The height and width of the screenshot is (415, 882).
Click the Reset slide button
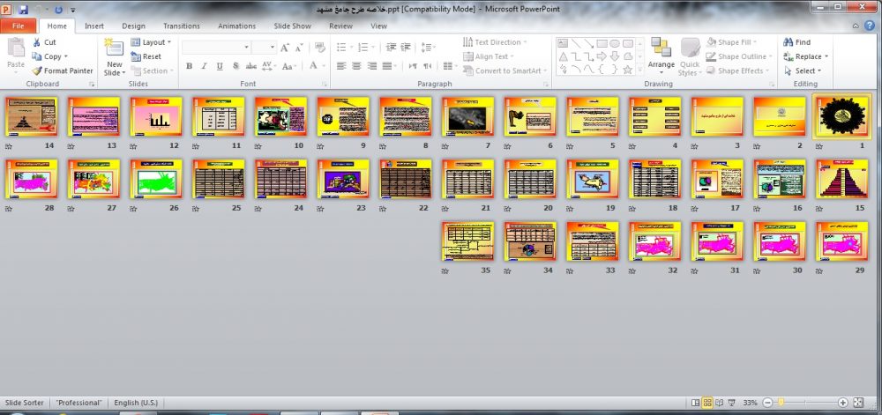coord(146,56)
